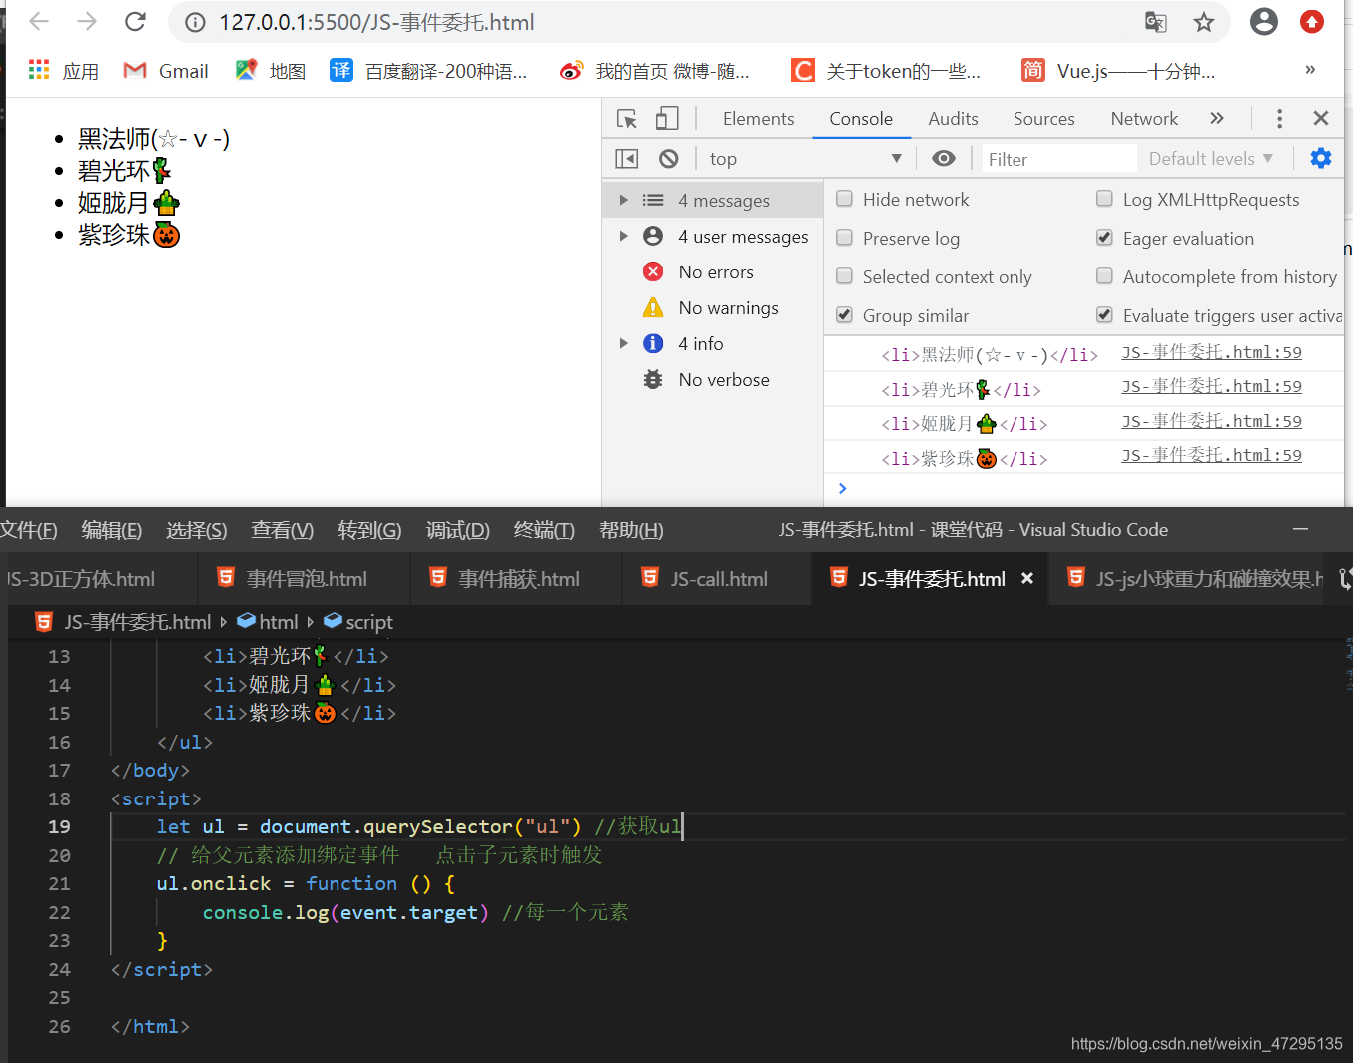This screenshot has width=1353, height=1063.
Task: Bookmark this page with the star icon
Action: click(x=1204, y=22)
